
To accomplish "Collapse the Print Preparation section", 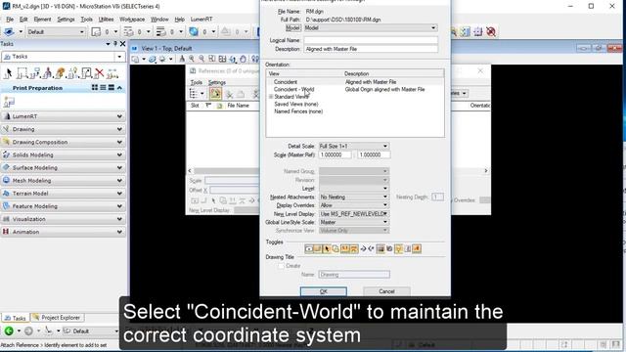I will tap(119, 87).
